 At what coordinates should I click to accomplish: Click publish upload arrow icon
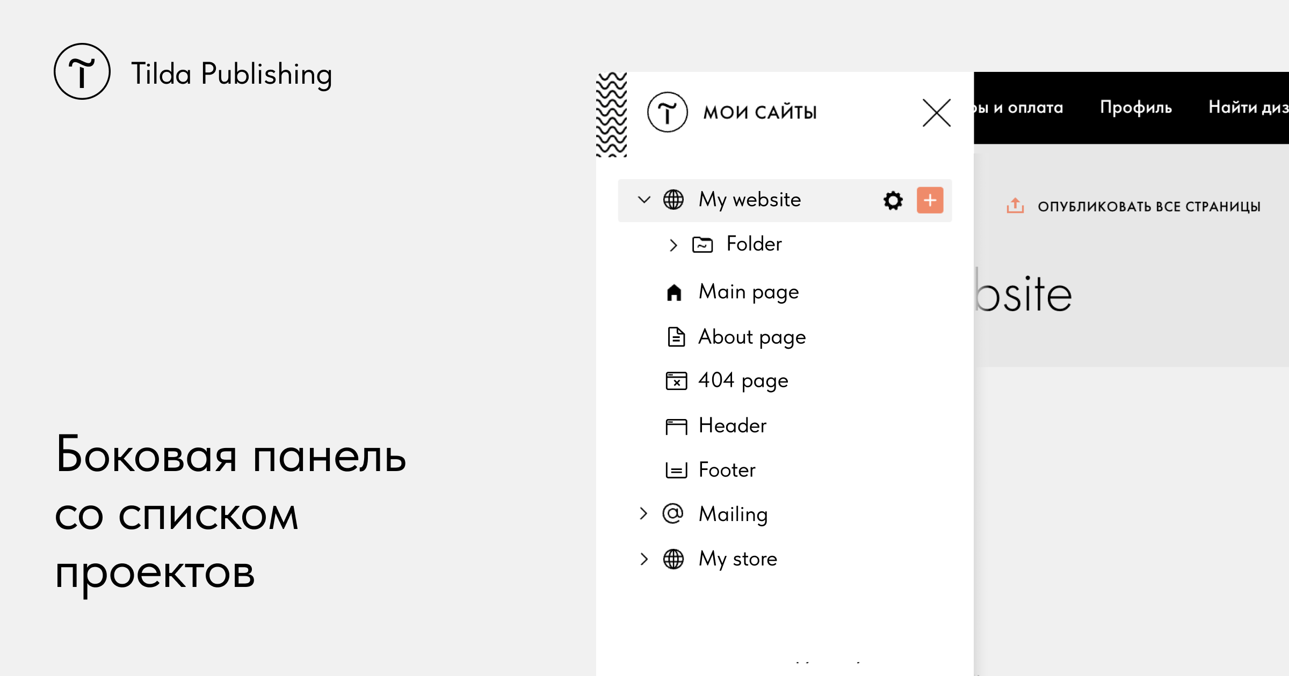click(x=1015, y=206)
